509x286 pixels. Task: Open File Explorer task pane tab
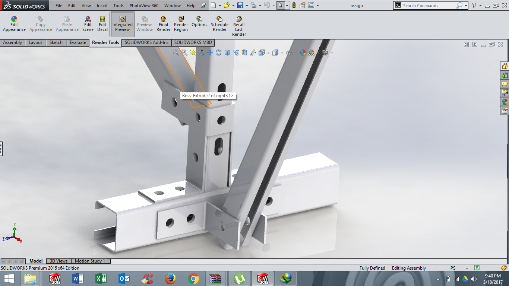(x=505, y=84)
